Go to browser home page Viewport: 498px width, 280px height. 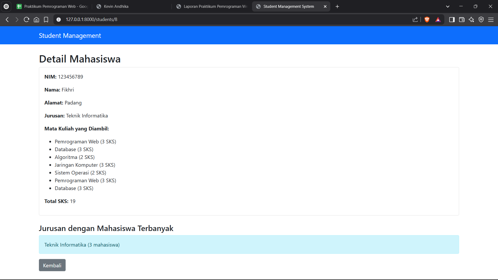click(x=36, y=19)
